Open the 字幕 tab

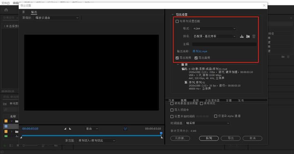(229, 100)
